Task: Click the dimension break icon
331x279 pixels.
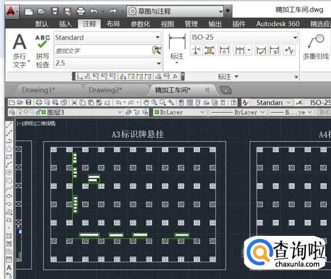Action: 196,50
